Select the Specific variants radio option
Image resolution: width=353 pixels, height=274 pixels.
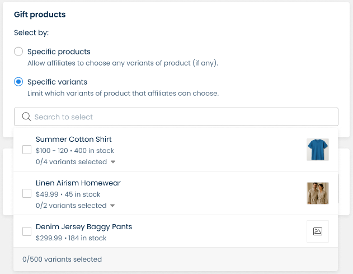(x=18, y=82)
